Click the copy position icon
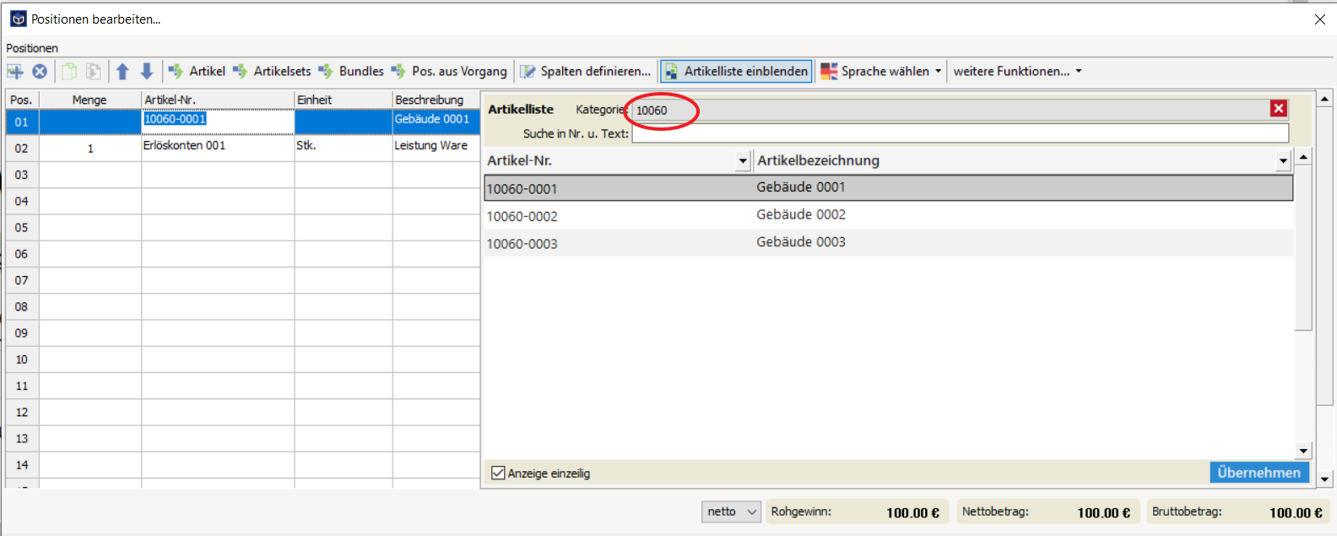The image size is (1337, 536). (x=69, y=71)
